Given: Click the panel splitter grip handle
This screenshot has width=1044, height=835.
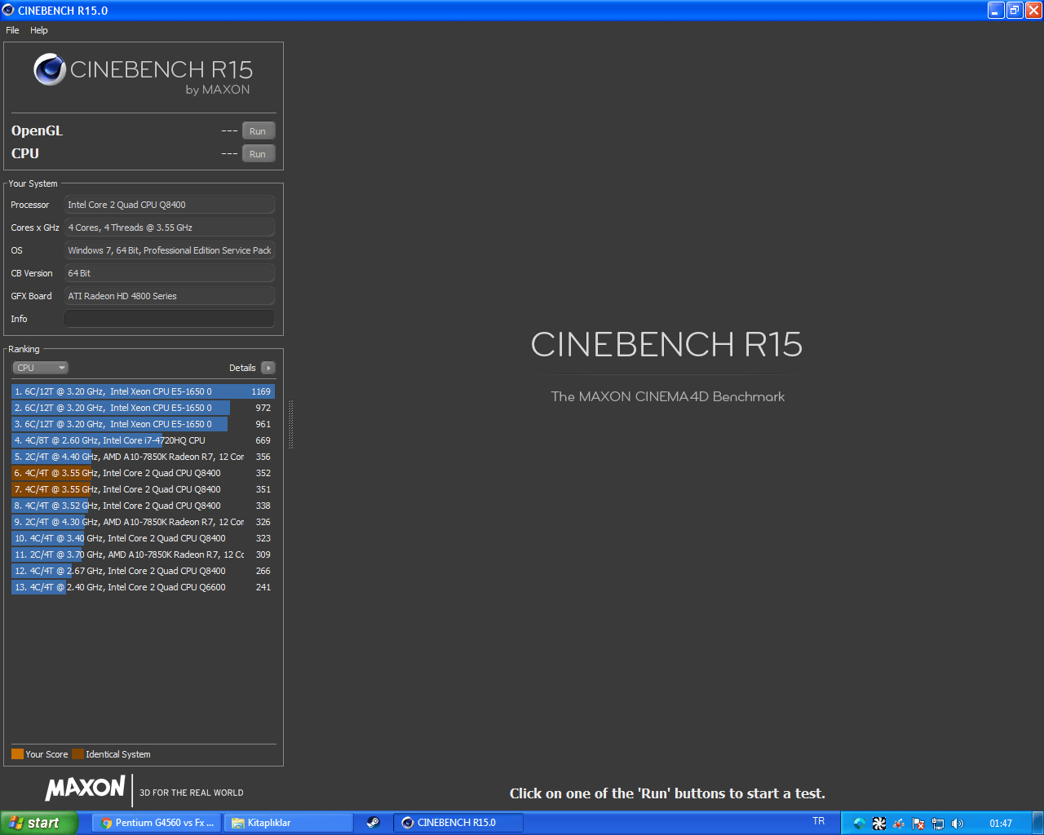Looking at the screenshot, I should (x=290, y=424).
